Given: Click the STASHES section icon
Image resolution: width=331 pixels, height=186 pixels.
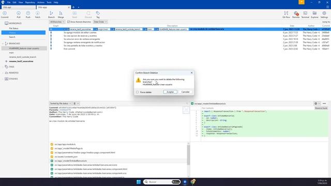Looking at the screenshot, I should [x=7, y=79].
